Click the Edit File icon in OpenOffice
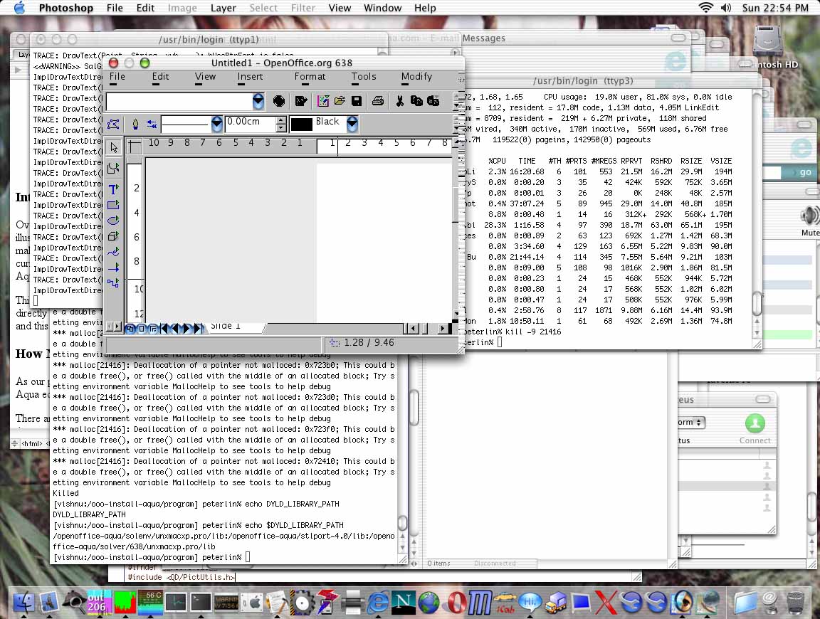The height and width of the screenshot is (619, 820). (x=300, y=101)
